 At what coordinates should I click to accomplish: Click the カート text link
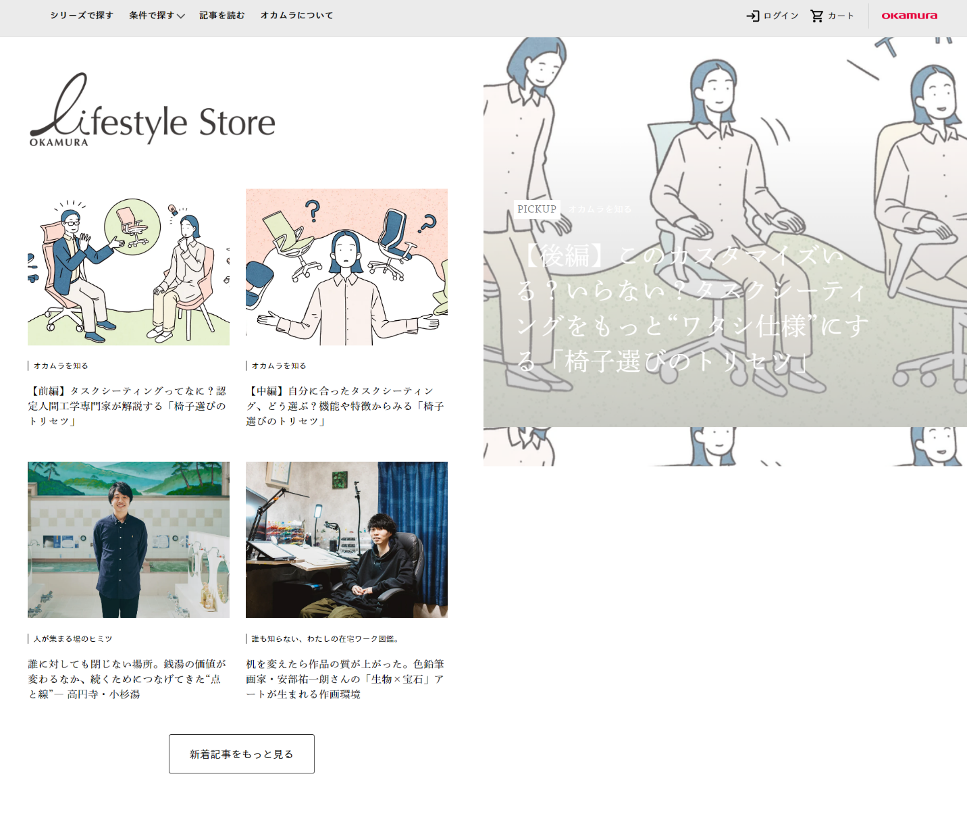pos(841,16)
